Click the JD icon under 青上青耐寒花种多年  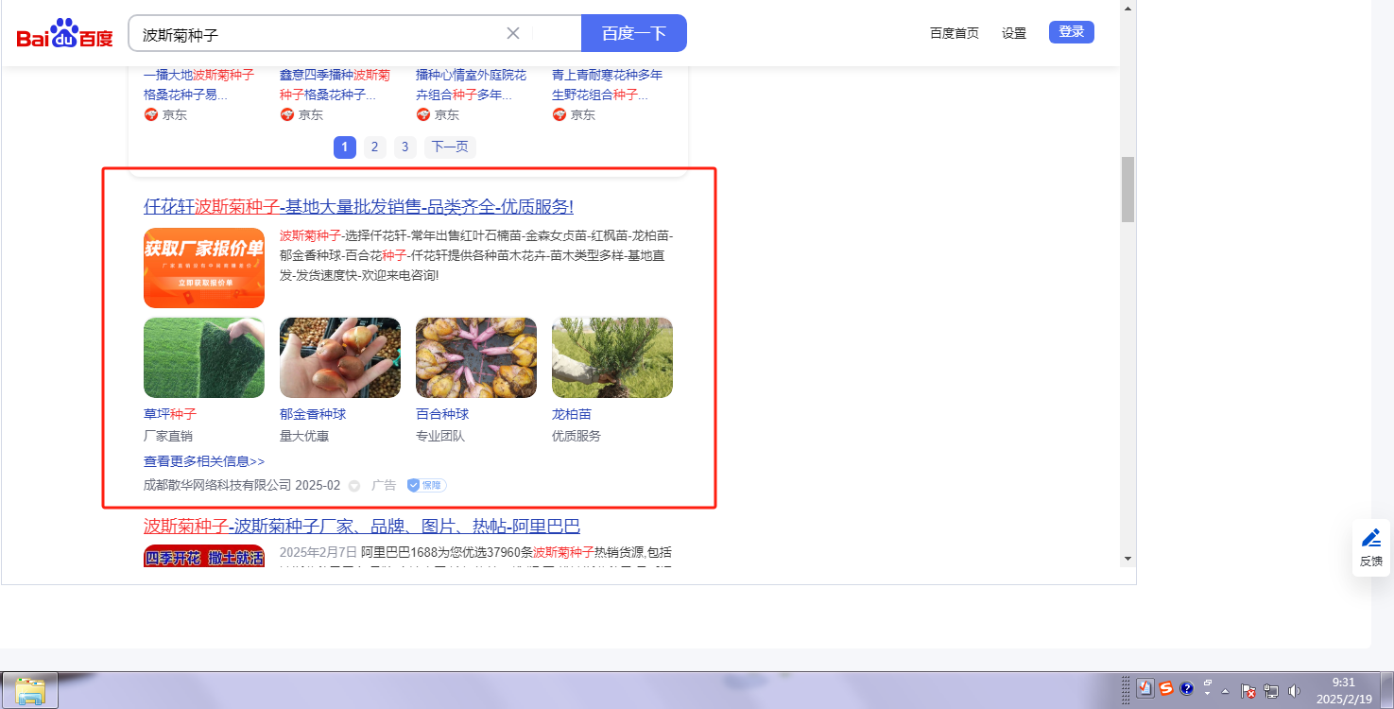click(559, 114)
